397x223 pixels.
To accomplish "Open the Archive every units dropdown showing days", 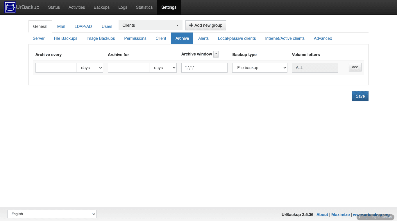I will tap(90, 67).
